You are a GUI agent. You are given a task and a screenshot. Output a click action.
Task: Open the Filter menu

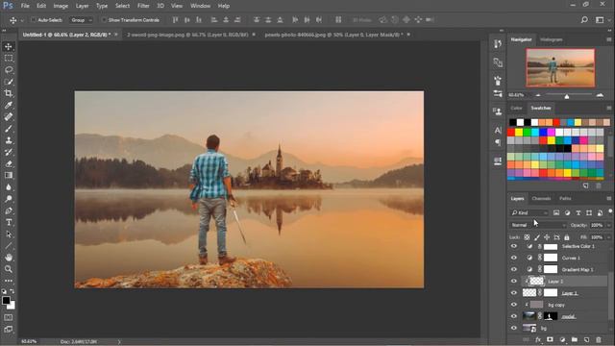click(x=143, y=6)
